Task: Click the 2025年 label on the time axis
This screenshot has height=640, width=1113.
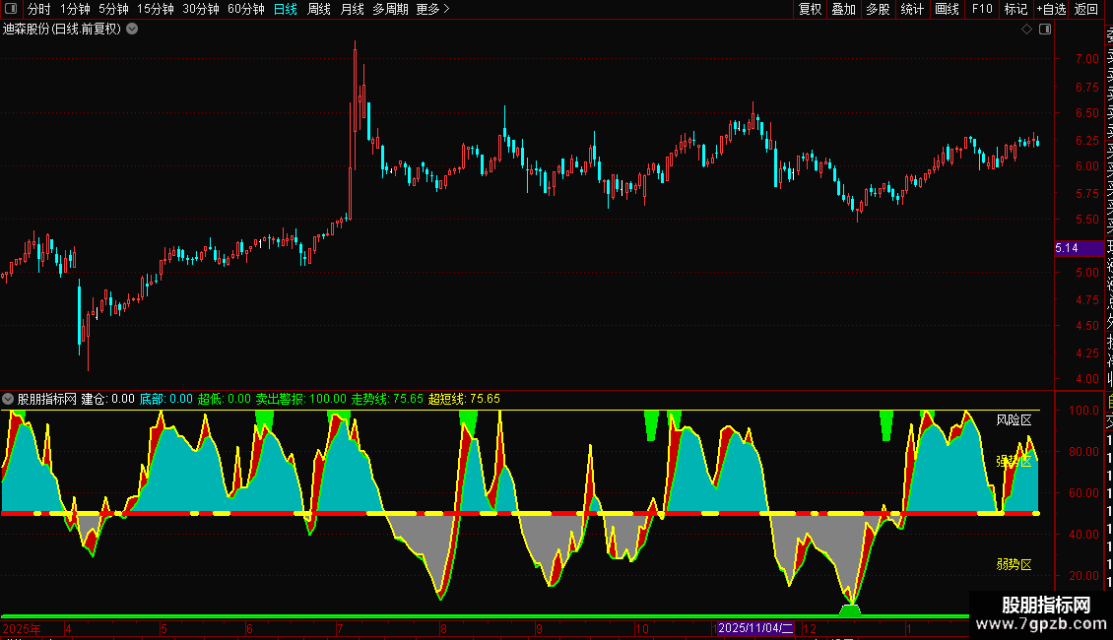Action: [x=22, y=628]
